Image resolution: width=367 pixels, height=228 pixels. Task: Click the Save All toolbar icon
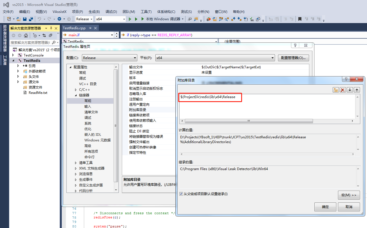pos(30,19)
